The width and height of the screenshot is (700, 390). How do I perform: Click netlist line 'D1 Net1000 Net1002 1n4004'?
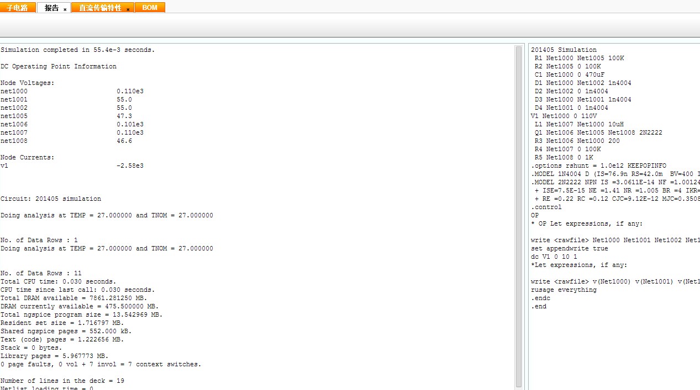(583, 83)
